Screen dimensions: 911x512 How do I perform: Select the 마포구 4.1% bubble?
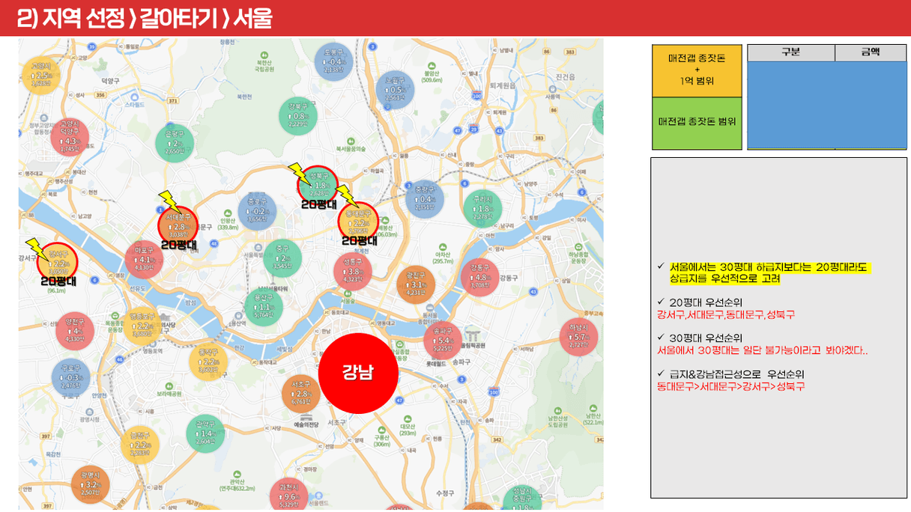(x=144, y=260)
